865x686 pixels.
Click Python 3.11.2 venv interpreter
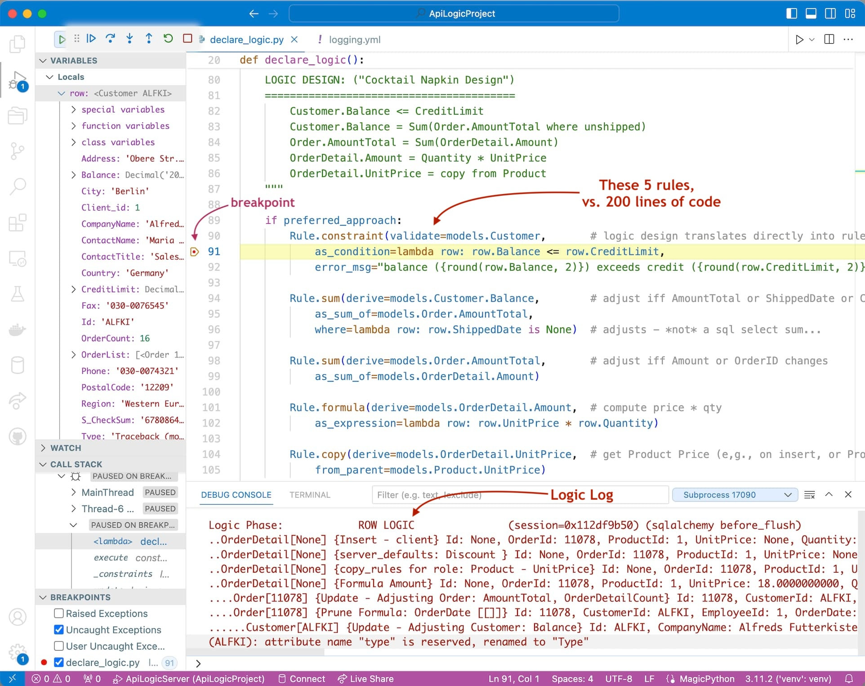tap(788, 678)
